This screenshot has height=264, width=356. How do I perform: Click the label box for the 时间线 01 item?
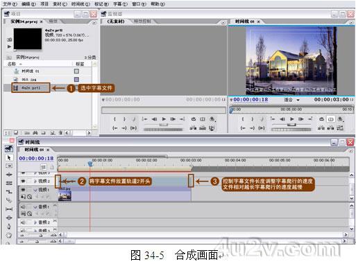click(x=76, y=71)
